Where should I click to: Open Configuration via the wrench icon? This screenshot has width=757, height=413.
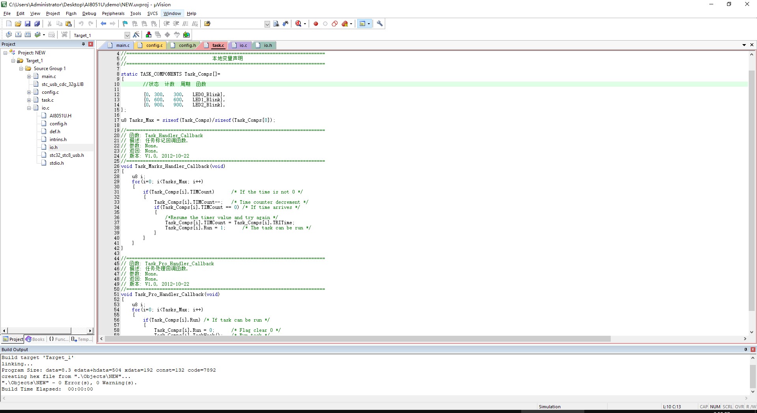[x=380, y=24]
